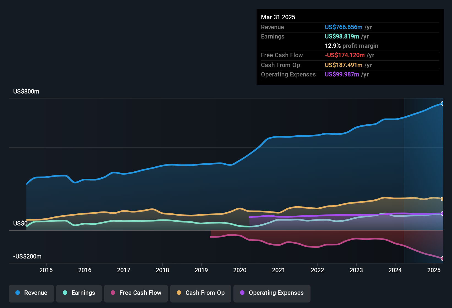Toggle the Revenue series legend button
This screenshot has width=452, height=308.
click(31, 293)
